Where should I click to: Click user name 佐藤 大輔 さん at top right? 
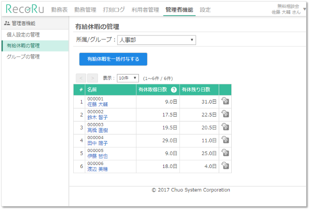click(286, 12)
